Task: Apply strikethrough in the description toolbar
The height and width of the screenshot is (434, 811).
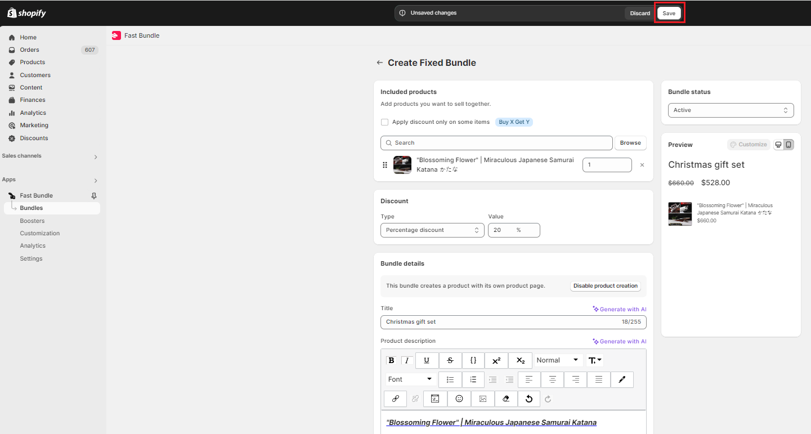Action: coord(450,361)
